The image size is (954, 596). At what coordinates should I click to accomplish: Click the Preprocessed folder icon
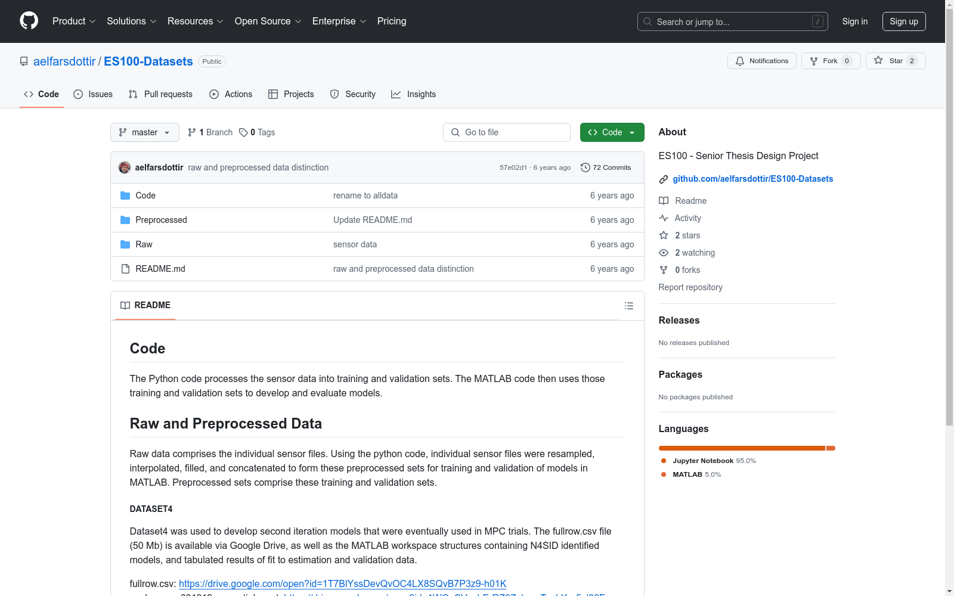[125, 220]
